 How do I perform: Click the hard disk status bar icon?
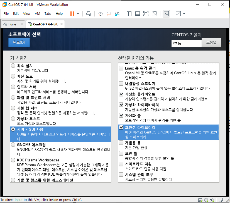[x=200, y=200]
